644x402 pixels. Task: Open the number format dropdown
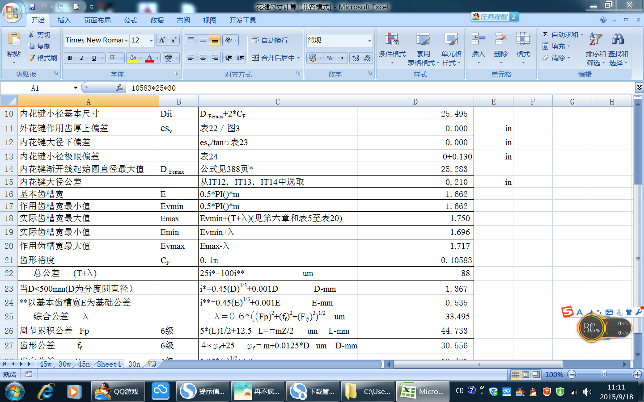click(x=369, y=40)
